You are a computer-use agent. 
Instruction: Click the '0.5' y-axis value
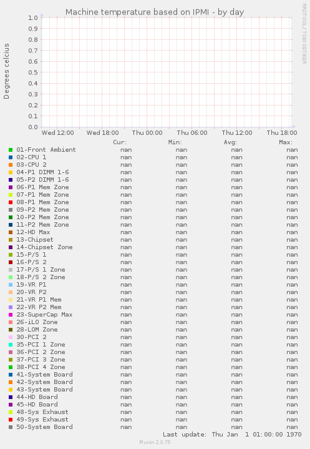tap(33, 72)
